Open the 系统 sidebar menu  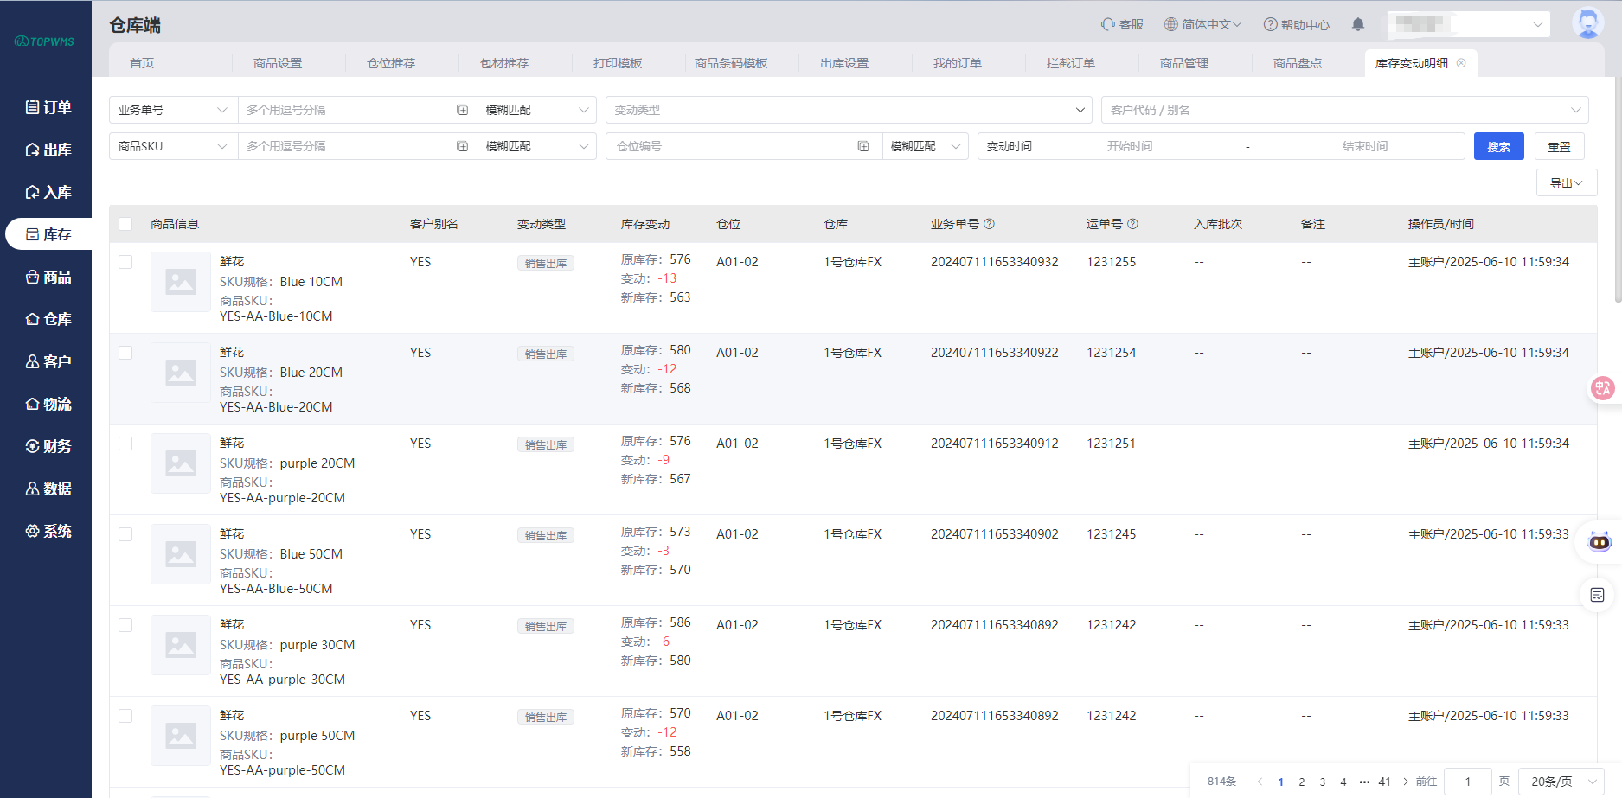pos(48,531)
